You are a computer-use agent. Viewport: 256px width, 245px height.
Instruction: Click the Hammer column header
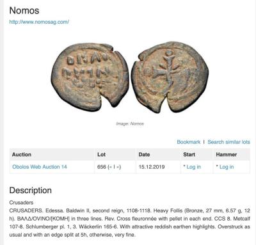[226, 155]
